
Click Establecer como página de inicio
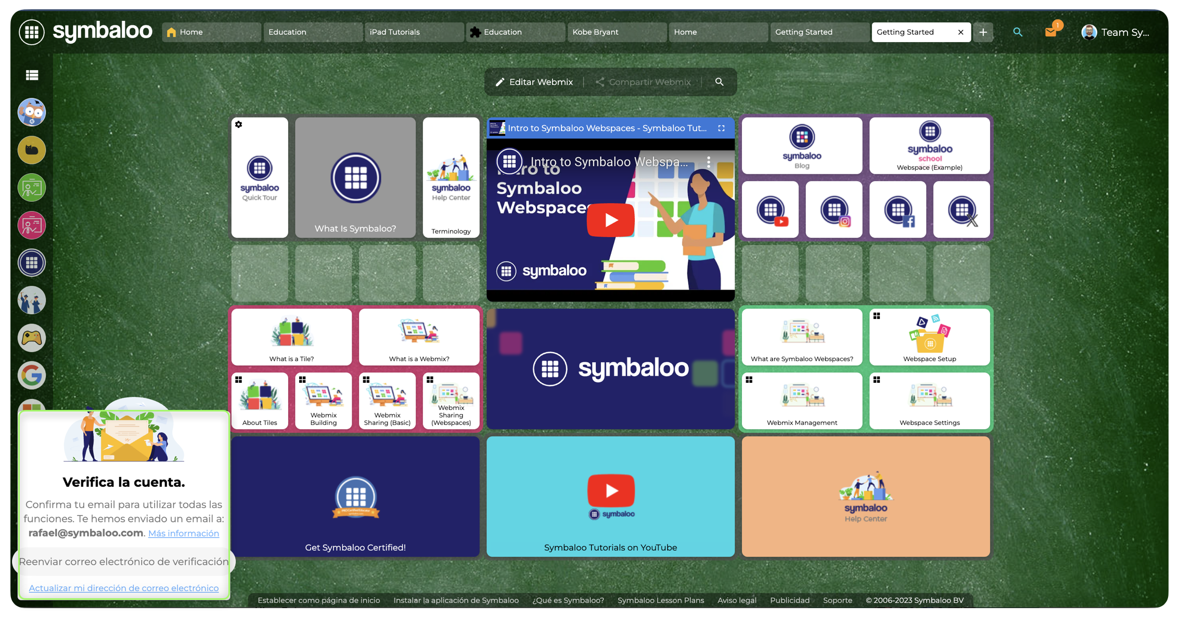(319, 600)
